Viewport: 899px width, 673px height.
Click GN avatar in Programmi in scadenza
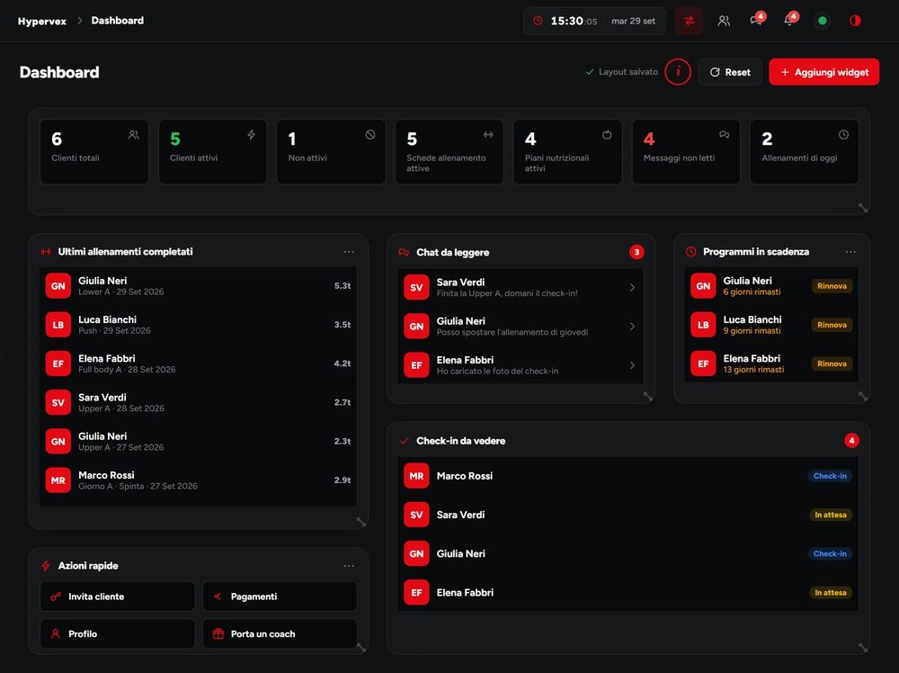pyautogui.click(x=703, y=286)
